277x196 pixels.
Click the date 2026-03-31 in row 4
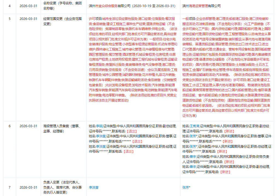28,6
